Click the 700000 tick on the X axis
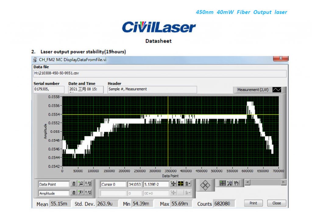 click(x=278, y=171)
